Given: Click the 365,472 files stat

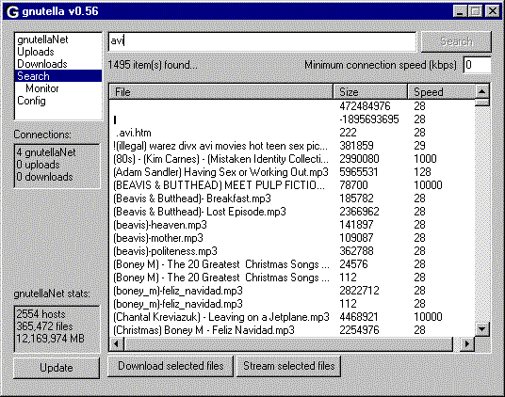Looking at the screenshot, I should (x=44, y=326).
